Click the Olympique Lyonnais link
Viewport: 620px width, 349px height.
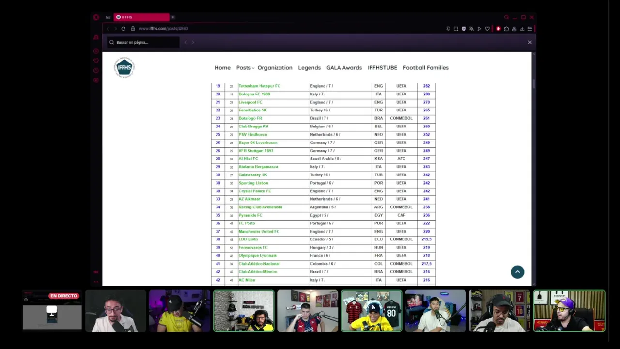257,255
